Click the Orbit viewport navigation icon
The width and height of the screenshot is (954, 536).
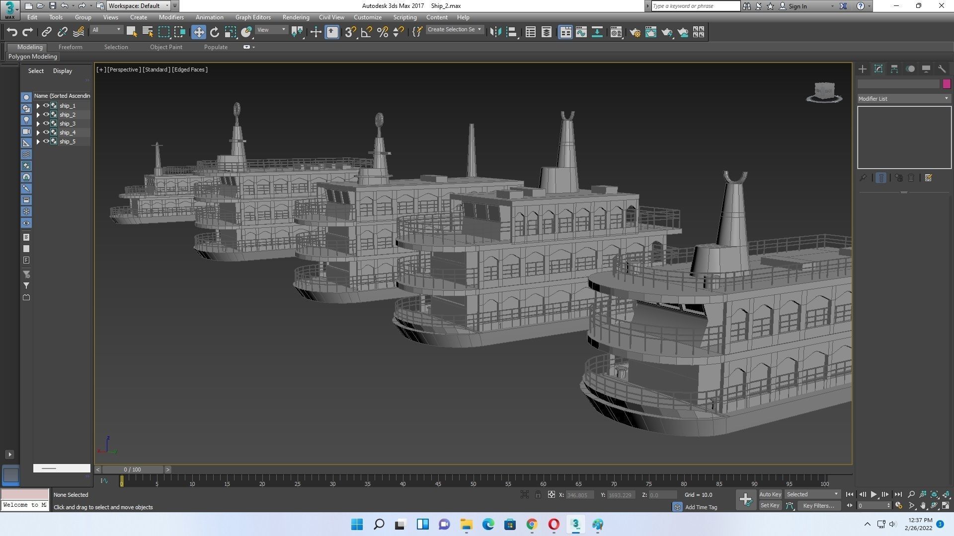click(935, 506)
